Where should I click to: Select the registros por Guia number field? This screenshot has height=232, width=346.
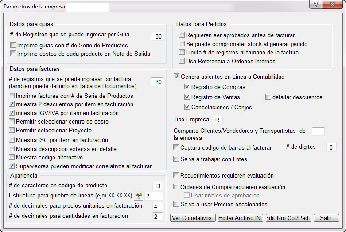click(x=157, y=37)
